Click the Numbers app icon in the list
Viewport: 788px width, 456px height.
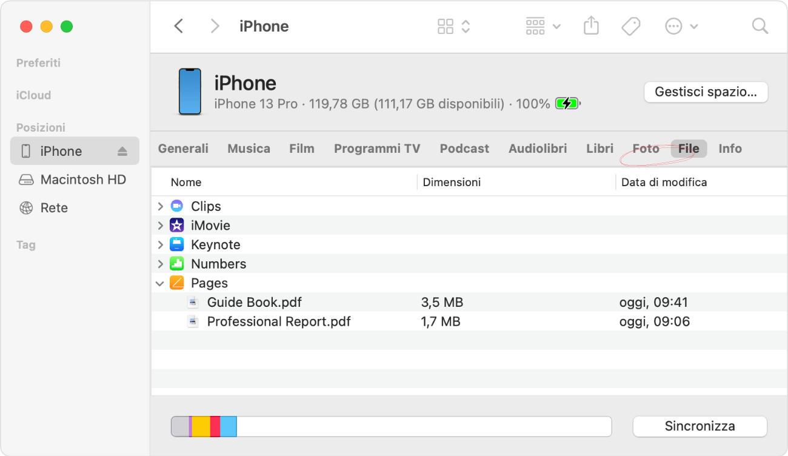(176, 264)
